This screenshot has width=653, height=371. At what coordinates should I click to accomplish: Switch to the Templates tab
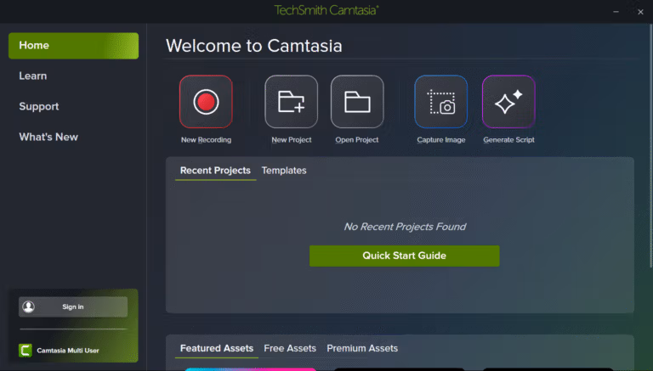284,171
